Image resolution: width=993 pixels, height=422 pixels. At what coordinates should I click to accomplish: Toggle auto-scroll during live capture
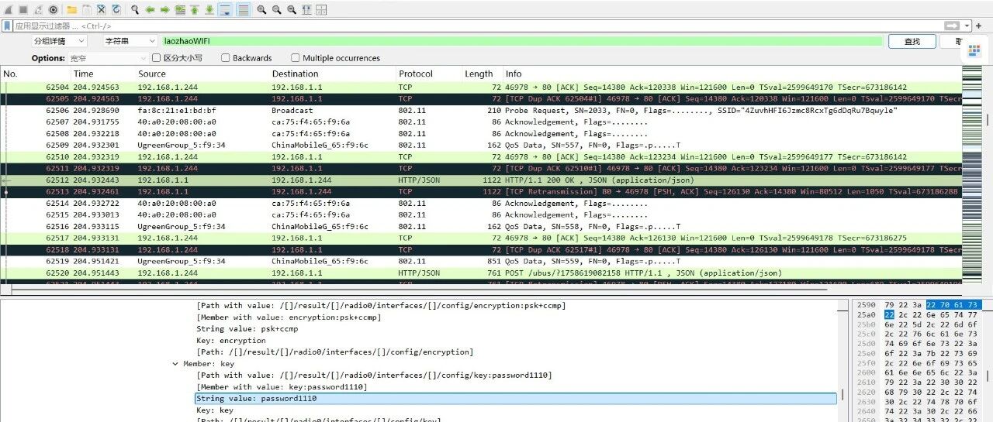(x=225, y=10)
